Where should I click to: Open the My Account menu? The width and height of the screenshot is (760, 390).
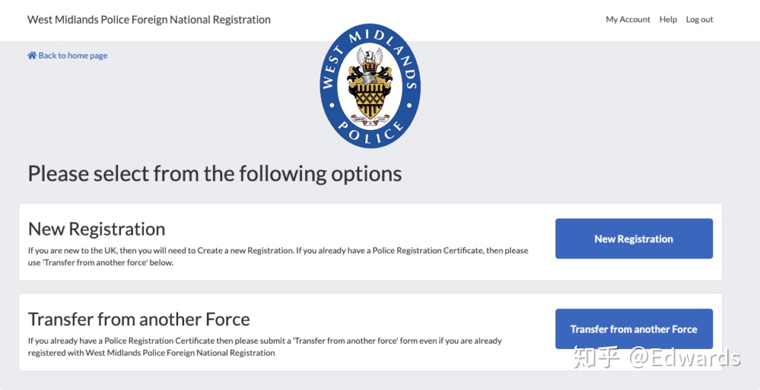pyautogui.click(x=628, y=20)
